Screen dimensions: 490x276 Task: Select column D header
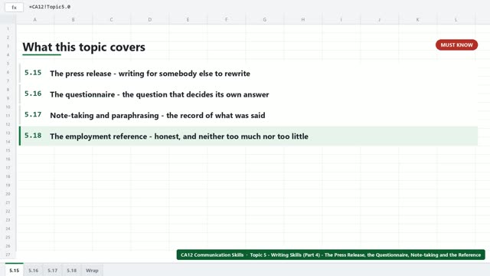pos(150,19)
